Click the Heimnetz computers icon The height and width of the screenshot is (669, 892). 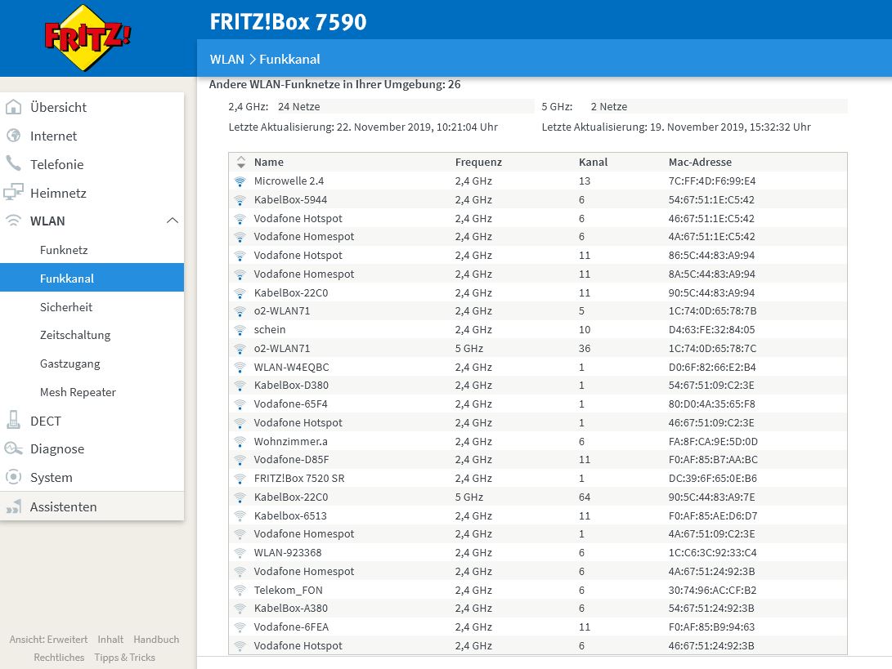click(x=13, y=192)
